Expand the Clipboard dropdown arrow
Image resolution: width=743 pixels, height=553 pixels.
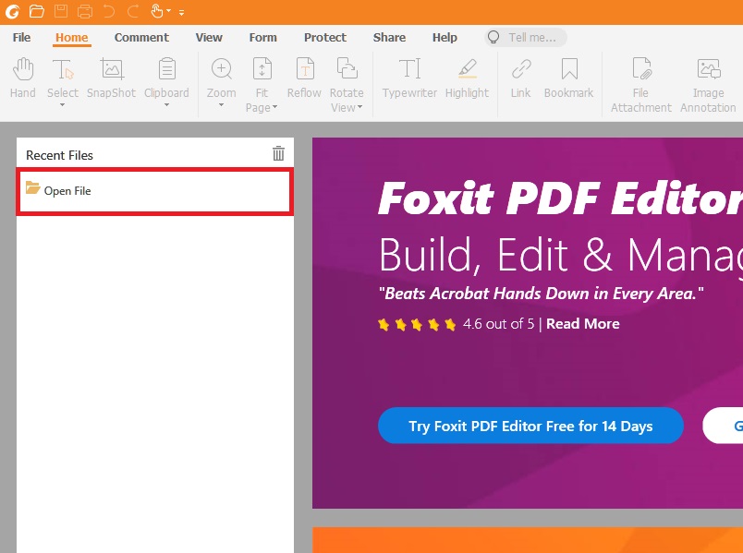point(166,105)
